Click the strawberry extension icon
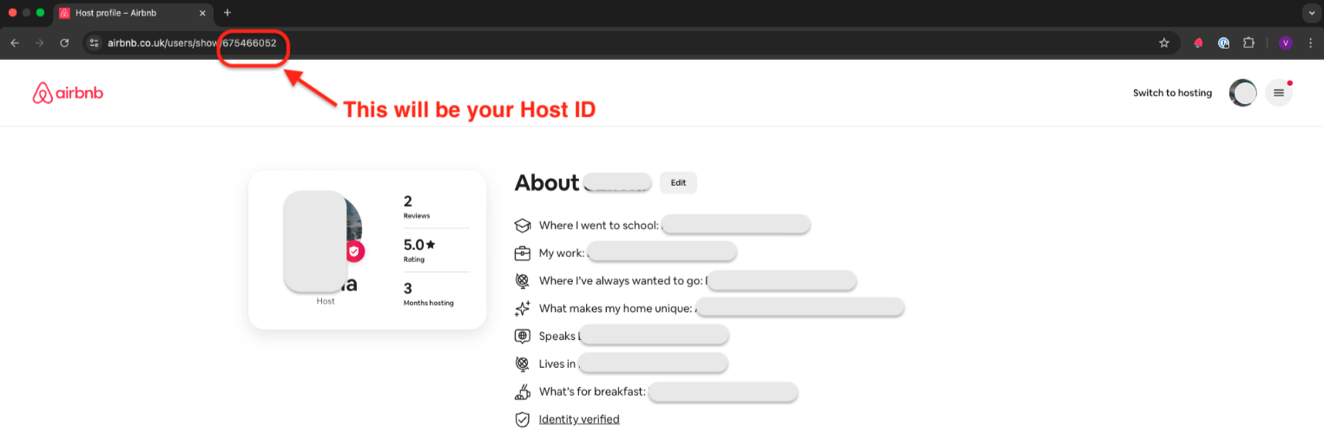 click(x=1199, y=43)
